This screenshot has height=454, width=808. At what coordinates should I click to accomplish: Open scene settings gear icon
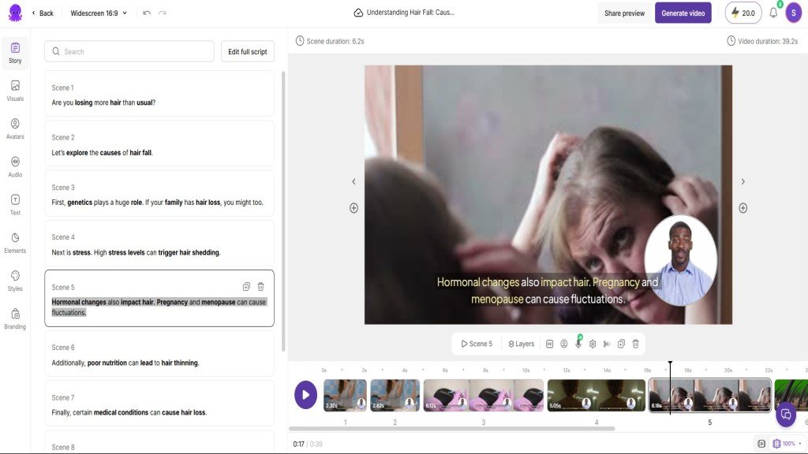[x=593, y=344]
